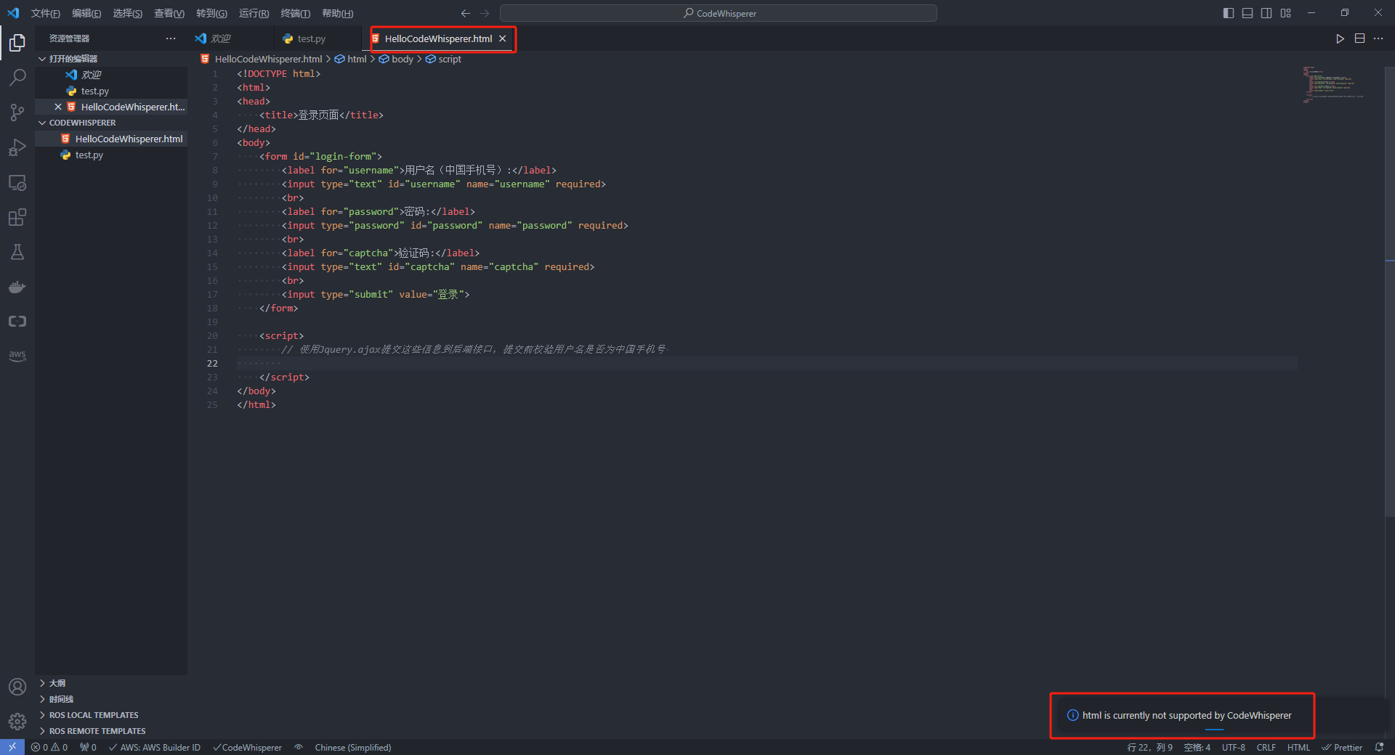Click AWS: AWS Builder ID status item
The height and width of the screenshot is (755, 1395).
tap(154, 747)
